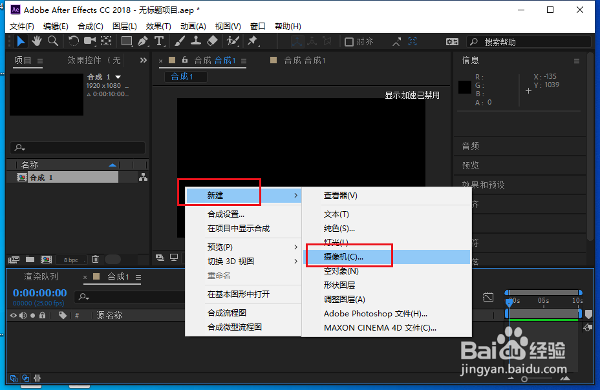Select the Rectangle shape tool
The image size is (600, 390).
click(x=127, y=41)
